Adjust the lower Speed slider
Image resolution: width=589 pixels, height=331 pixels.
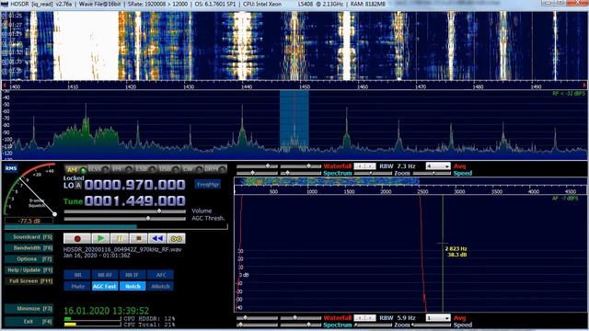[x=432, y=325]
